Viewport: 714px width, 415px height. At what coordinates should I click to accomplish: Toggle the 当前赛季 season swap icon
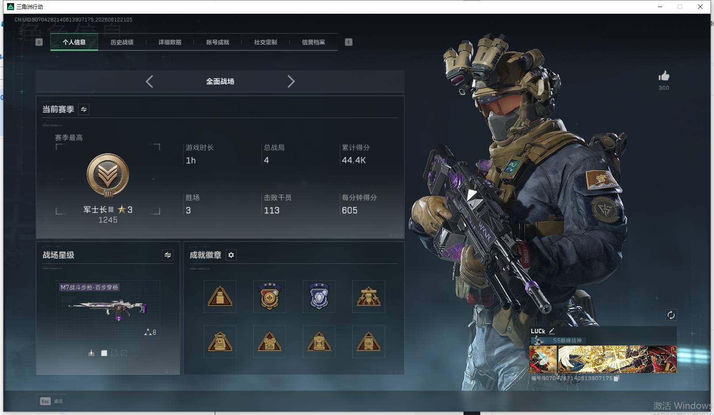click(84, 109)
